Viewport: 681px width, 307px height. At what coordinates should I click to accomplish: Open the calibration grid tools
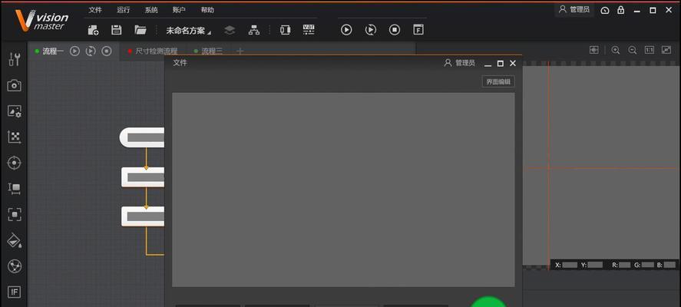tap(15, 137)
